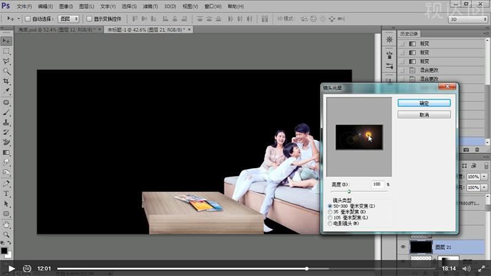Viewport: 491px width, 276px height.
Task: Open the 编辑(E) menu
Action: [45, 6]
